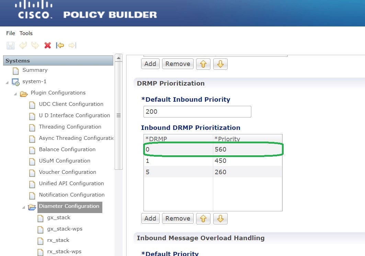Select gx_stack-wps tree item
365x256 pixels.
(x=65, y=229)
